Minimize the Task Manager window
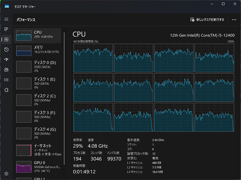The height and width of the screenshot is (180, 241). (212, 4)
